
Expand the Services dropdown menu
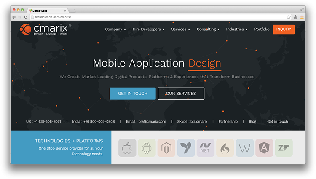click(x=180, y=29)
